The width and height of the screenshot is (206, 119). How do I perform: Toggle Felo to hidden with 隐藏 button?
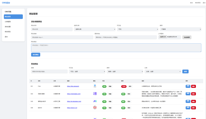[x=110, y=87]
